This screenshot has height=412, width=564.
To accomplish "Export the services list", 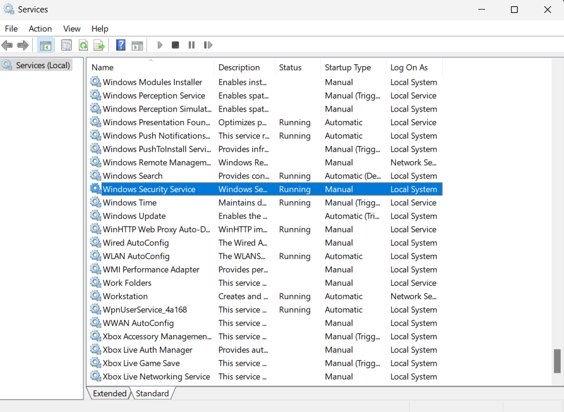I will click(99, 45).
